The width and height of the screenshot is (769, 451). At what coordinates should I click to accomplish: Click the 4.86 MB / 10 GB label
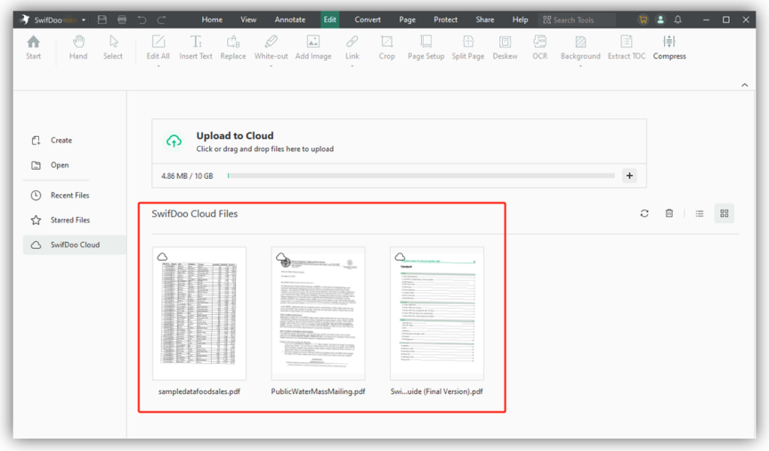click(187, 176)
